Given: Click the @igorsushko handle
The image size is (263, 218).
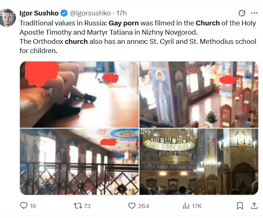Looking at the screenshot, I should click(90, 13).
